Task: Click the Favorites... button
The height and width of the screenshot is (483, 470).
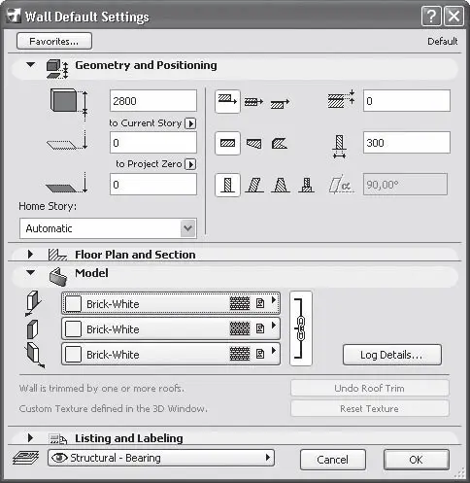Action: 54,41
